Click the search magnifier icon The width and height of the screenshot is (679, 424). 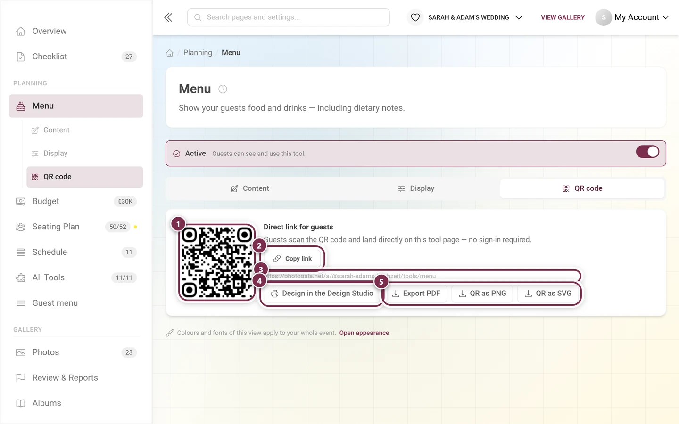198,17
